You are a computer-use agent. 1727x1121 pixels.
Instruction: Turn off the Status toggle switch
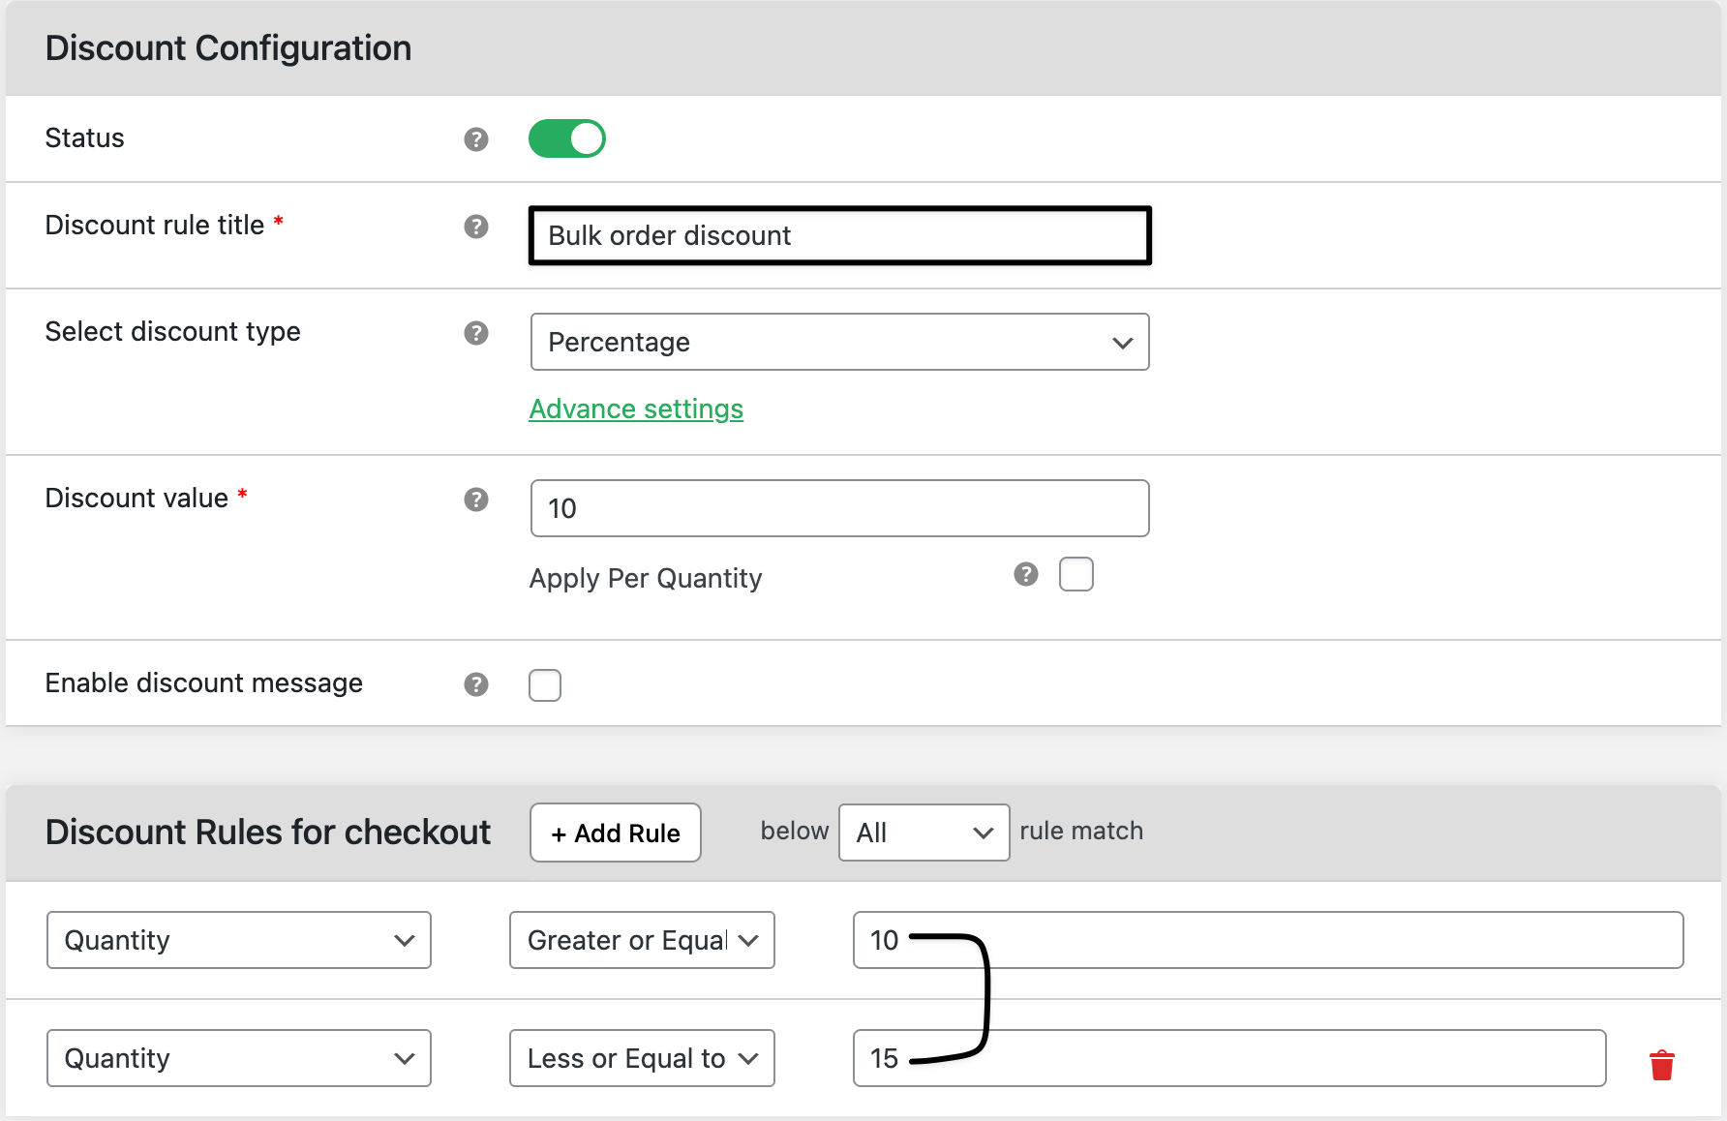(566, 138)
